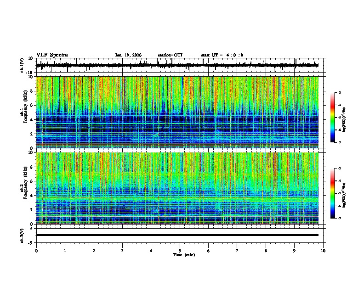Click the "station=OUJ" header label

point(170,55)
